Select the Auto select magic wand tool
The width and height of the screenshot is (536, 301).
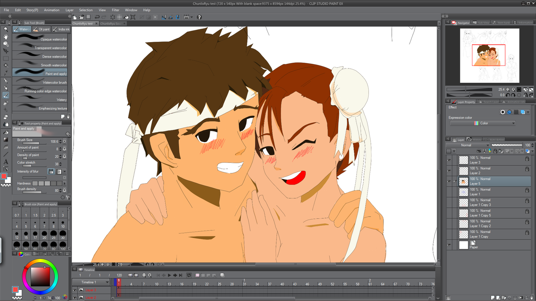[x=6, y=66]
